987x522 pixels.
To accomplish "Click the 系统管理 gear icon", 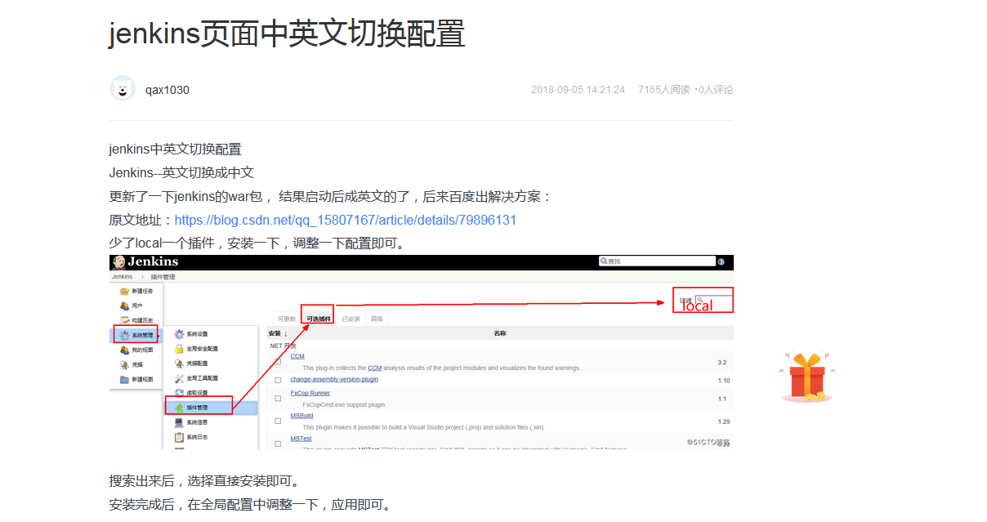I will pyautogui.click(x=124, y=335).
